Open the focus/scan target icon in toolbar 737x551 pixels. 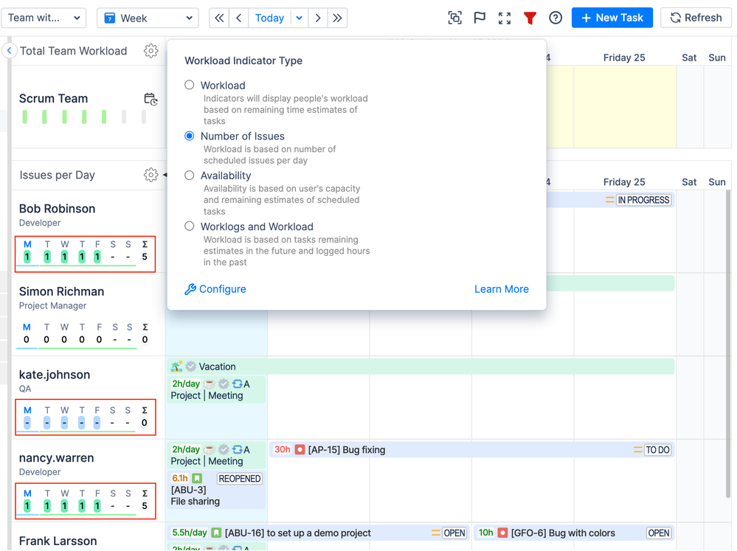coord(454,18)
